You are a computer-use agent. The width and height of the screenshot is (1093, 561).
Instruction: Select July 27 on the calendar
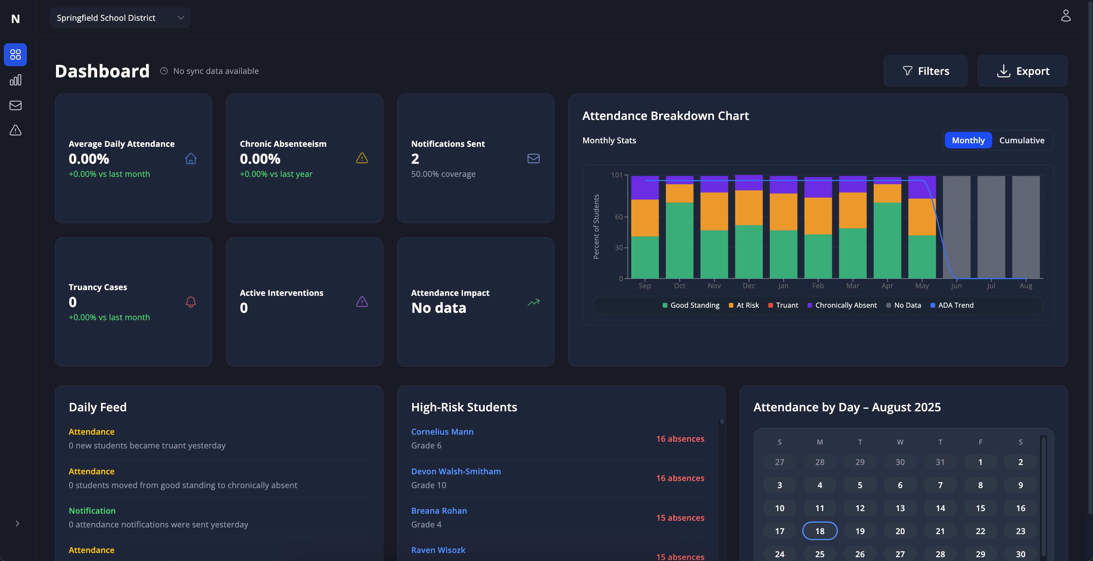[779, 462]
